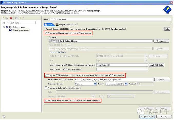This screenshot has height=120, width=174.
Task: Switch to the Target Connection tab
Action: pos(66,25)
